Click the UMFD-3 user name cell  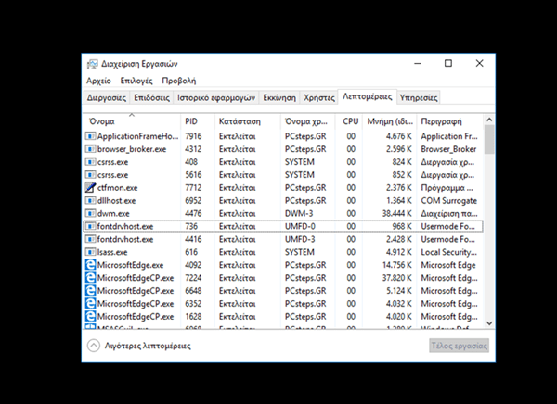(300, 239)
